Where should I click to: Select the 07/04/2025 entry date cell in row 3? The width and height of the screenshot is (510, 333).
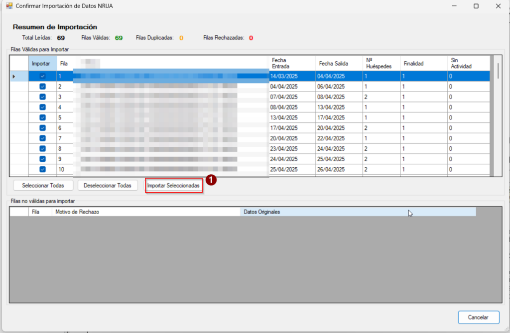292,97
